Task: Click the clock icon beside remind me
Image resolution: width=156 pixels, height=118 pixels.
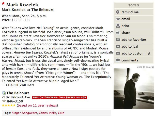Action: (118, 12)
